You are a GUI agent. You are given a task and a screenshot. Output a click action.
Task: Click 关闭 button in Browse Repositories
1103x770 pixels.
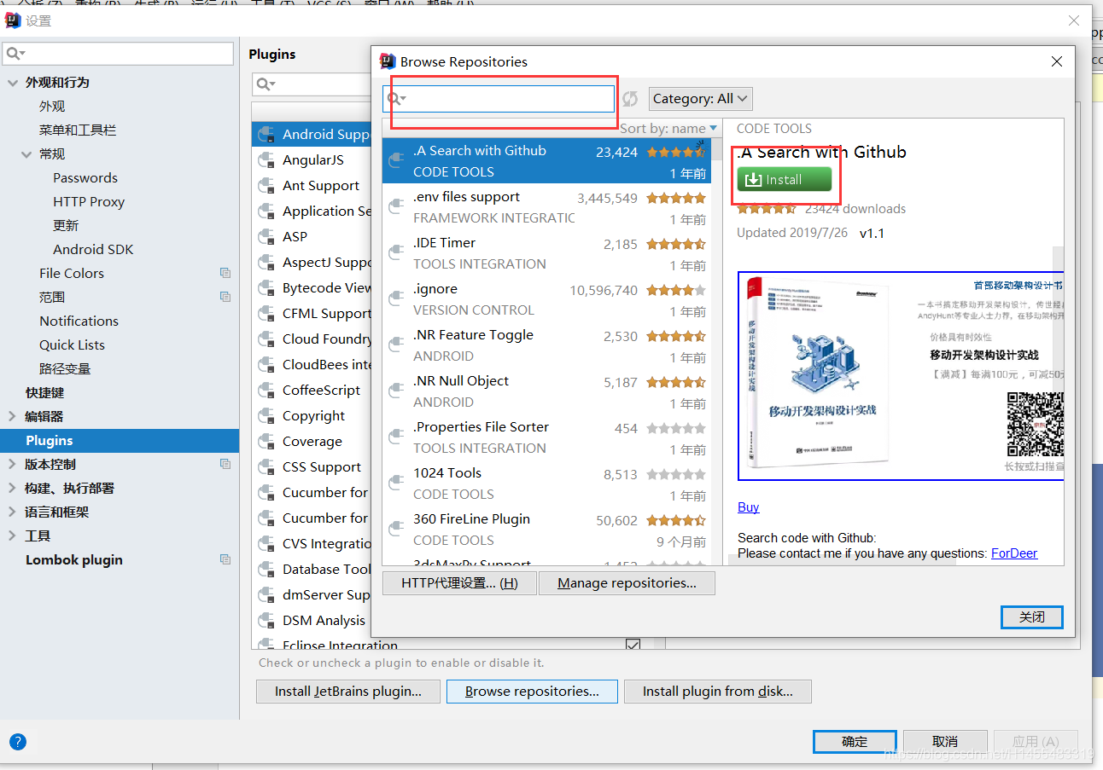(1032, 617)
